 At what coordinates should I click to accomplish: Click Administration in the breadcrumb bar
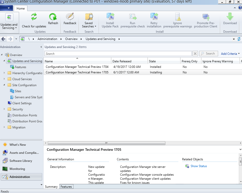[47, 39]
